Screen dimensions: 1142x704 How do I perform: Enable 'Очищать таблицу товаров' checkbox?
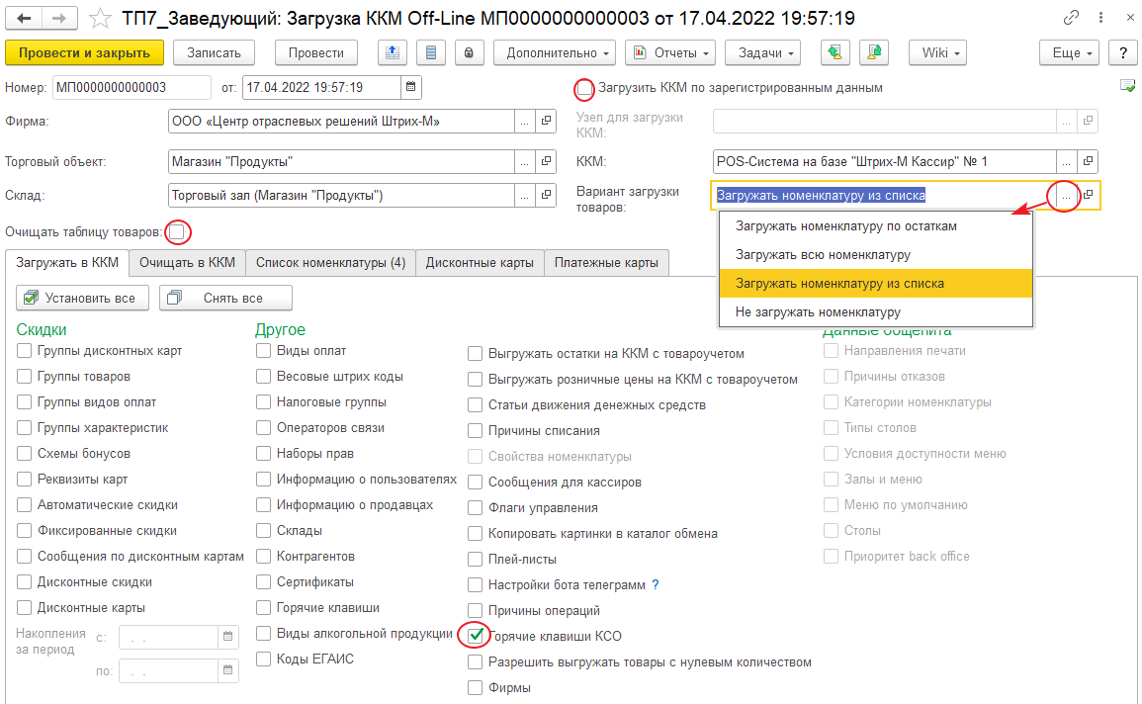coord(177,232)
